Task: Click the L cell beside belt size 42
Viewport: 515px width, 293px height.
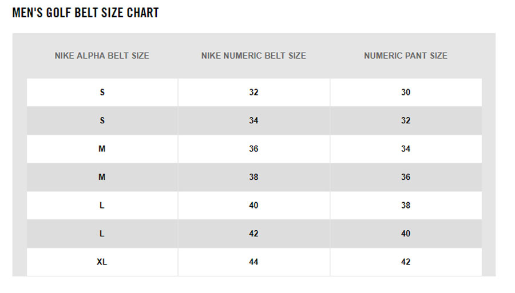Action: [102, 234]
